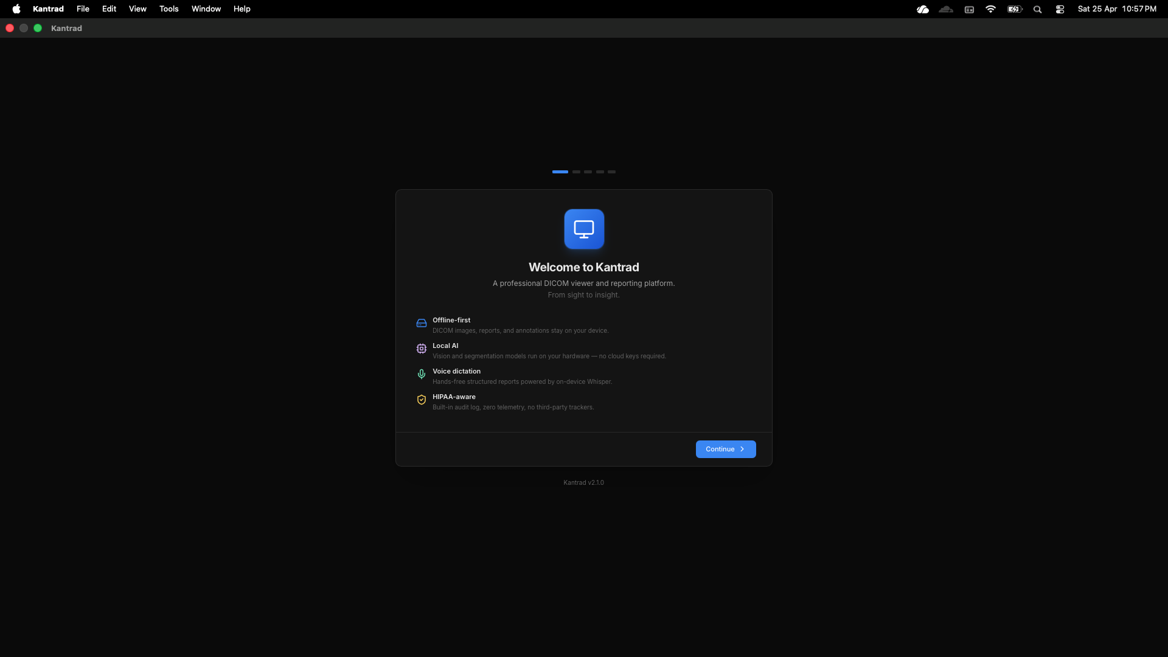The image size is (1168, 657).
Task: Open the File menu
Action: [x=83, y=9]
